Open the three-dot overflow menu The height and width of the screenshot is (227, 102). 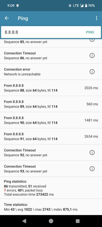[97, 18]
